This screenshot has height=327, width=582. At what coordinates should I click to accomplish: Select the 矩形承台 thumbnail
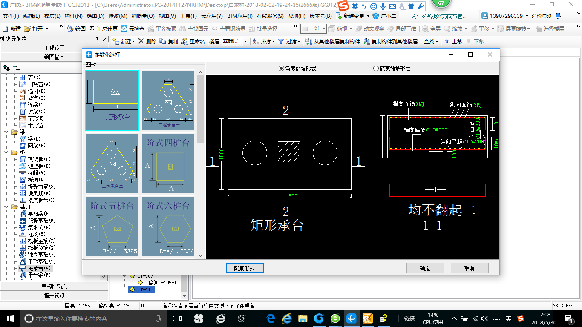pyautogui.click(x=112, y=100)
